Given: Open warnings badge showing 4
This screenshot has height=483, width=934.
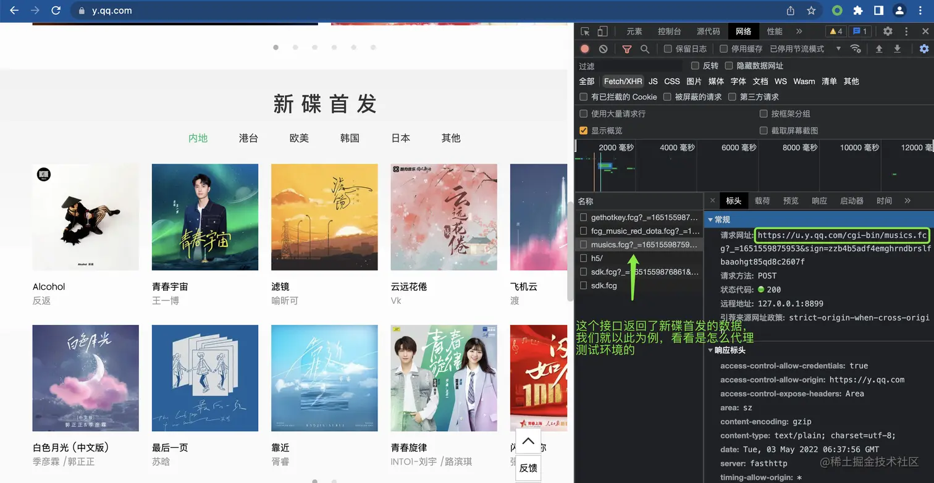Looking at the screenshot, I should [x=835, y=31].
